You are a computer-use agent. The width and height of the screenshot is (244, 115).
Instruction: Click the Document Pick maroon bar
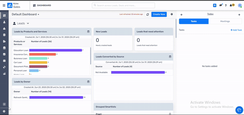(38, 66)
